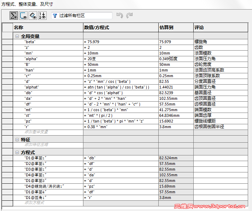Click the redo arrow icon
This screenshot has height=211, width=252.
129,16
